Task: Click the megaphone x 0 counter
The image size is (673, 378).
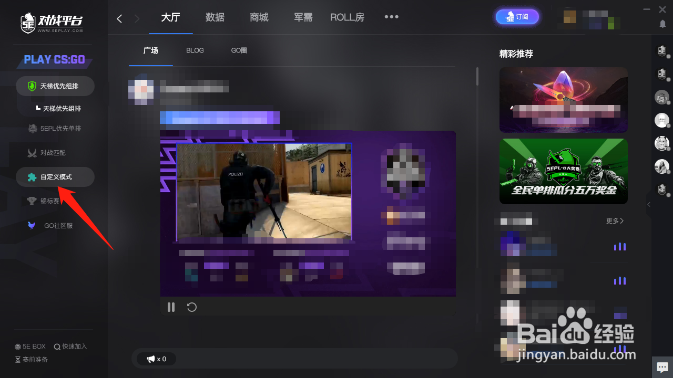Action: coord(156,359)
